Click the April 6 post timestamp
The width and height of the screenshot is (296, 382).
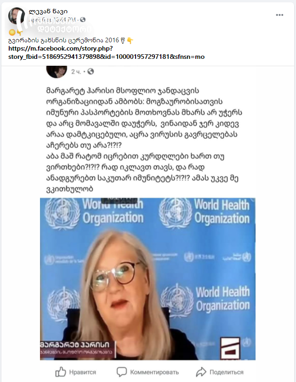coord(52,19)
